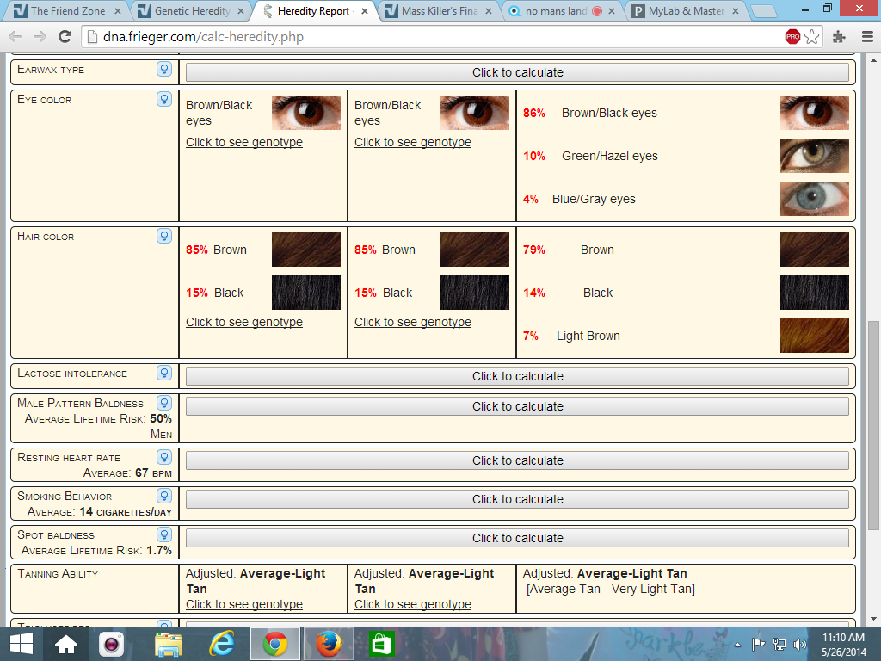Click the red PRO extension icon
Viewport: 881px width, 661px height.
pos(792,37)
